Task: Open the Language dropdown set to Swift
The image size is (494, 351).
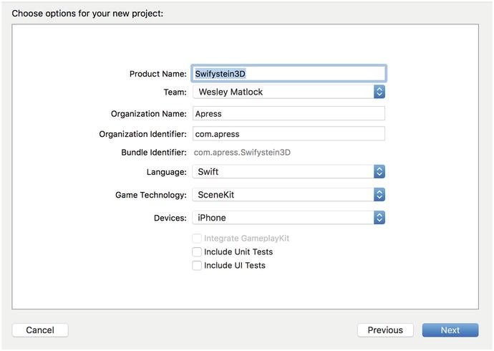Action: pos(289,172)
